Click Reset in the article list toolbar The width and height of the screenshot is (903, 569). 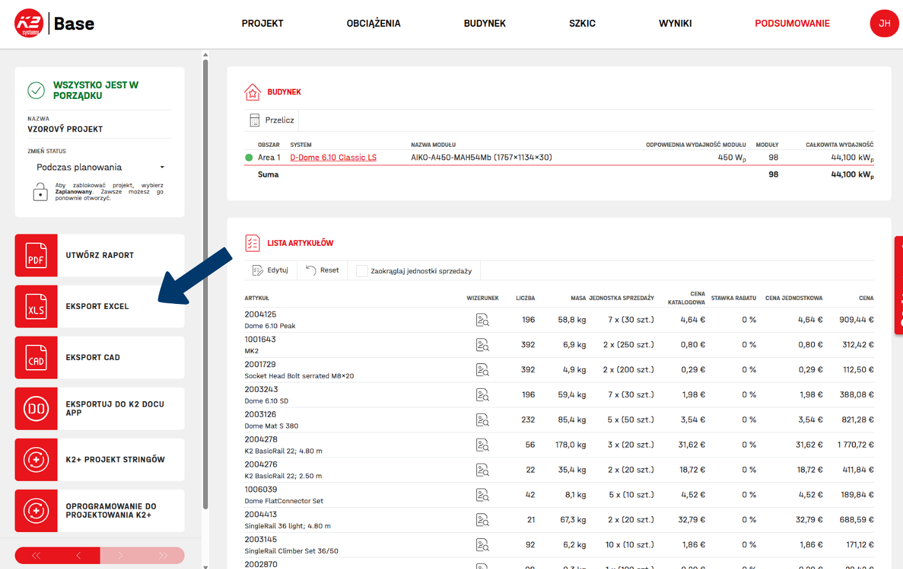(322, 270)
